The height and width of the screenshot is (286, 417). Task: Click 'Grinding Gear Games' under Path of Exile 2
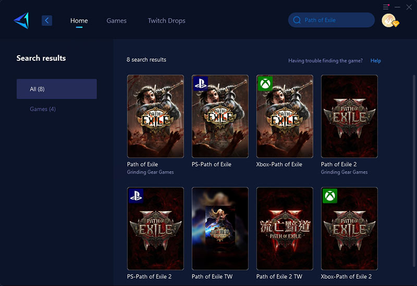coord(344,172)
